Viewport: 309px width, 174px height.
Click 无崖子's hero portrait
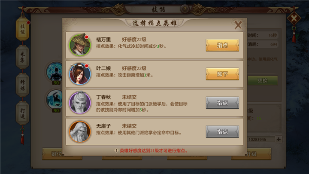(x=80, y=131)
